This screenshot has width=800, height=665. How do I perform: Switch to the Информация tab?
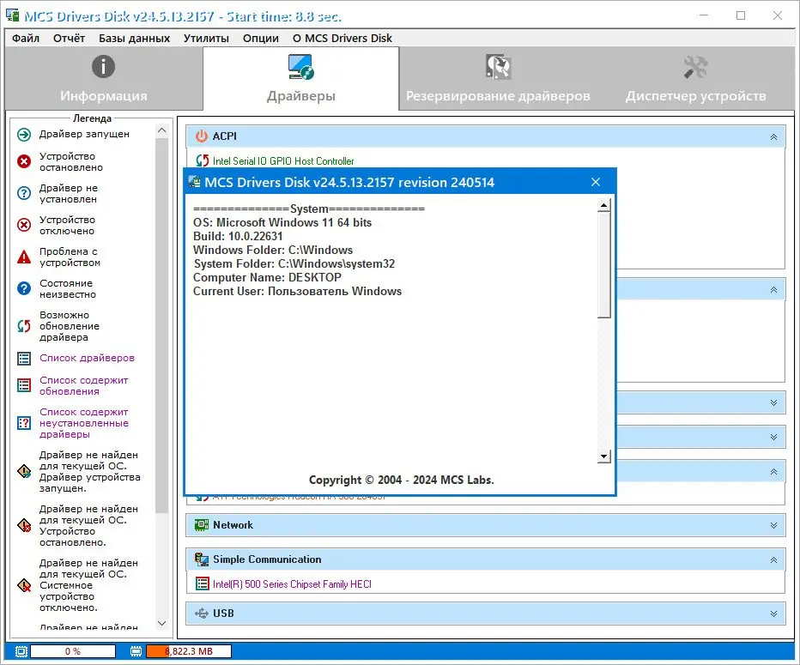pyautogui.click(x=104, y=79)
